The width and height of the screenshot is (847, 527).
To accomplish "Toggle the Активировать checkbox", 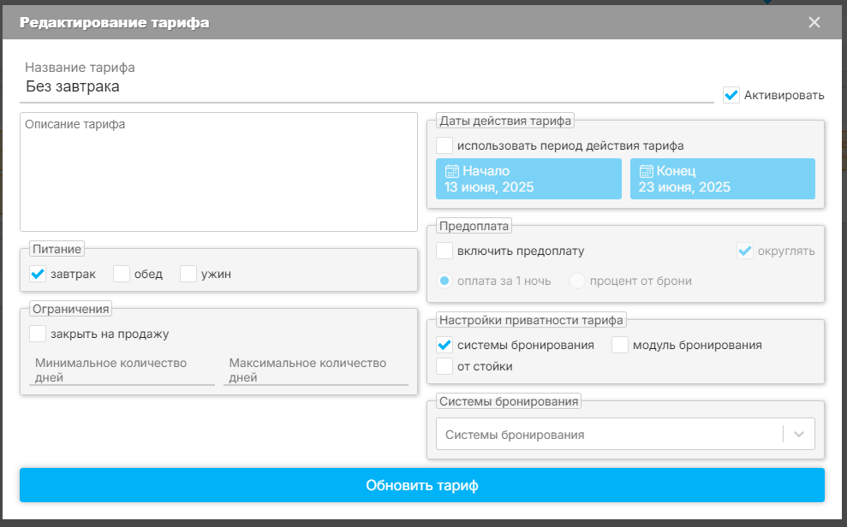I will (x=731, y=95).
